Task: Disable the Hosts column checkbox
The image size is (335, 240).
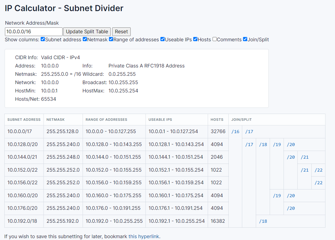Action: (195, 39)
